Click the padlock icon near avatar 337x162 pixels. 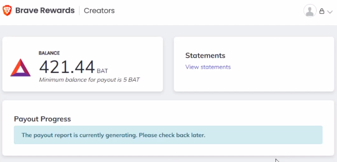tap(322, 11)
